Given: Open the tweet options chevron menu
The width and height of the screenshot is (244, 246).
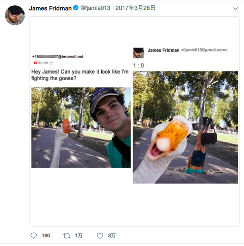Looking at the screenshot, I should click(x=235, y=9).
